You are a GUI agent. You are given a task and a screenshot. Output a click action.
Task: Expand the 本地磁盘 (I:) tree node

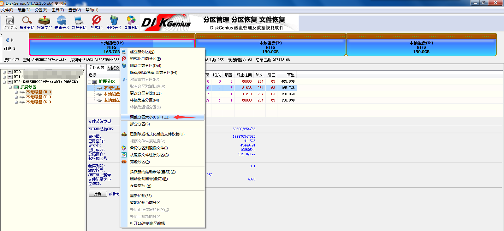tap(16, 97)
